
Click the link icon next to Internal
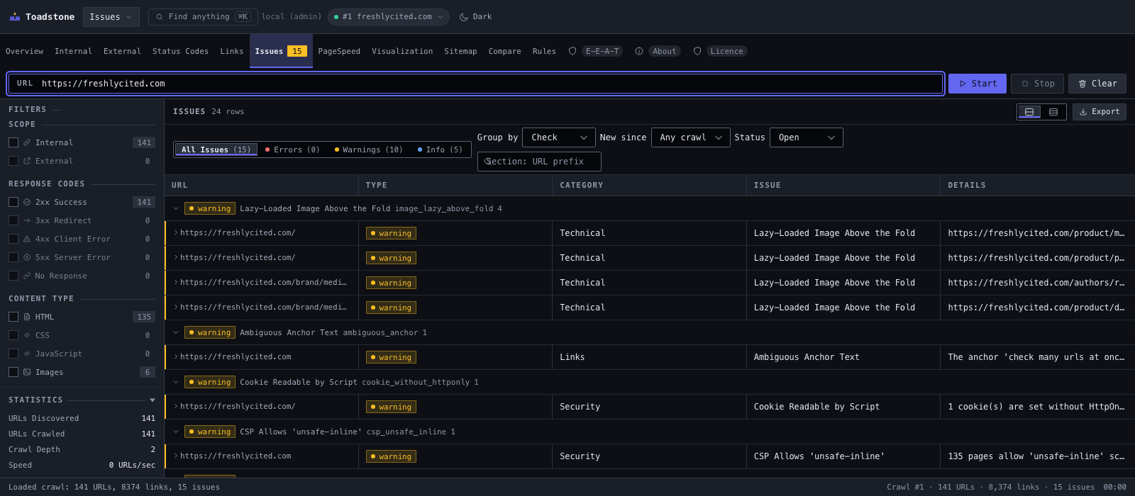[27, 142]
